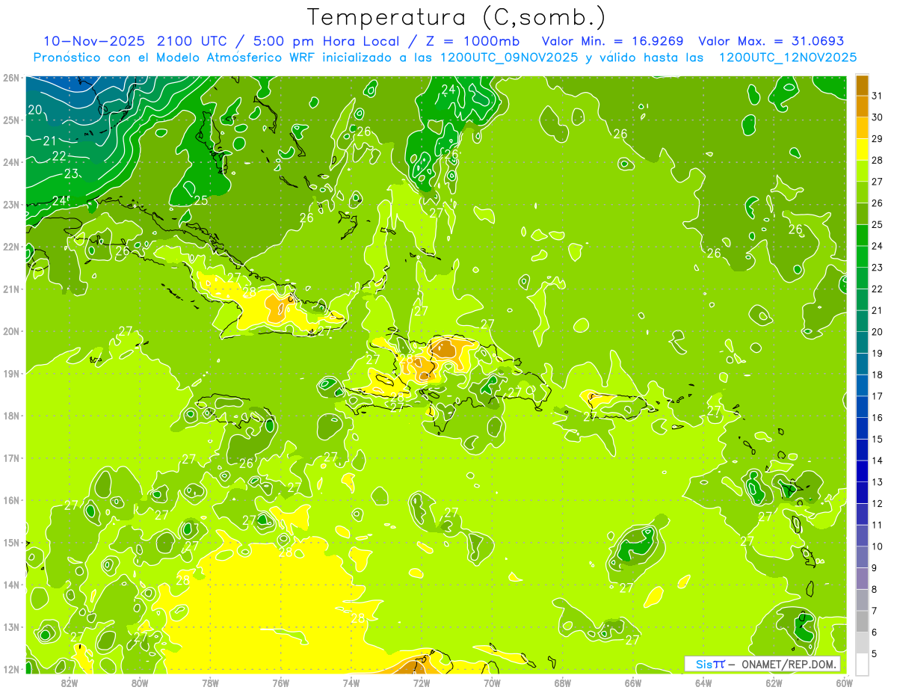Image resolution: width=897 pixels, height=693 pixels.
Task: Click the latitude axis label "26N"
Action: 10,78
